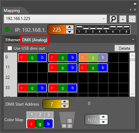The image size is (139, 133).
Task: Switch to the DMX (Analog) tab
Action: [x=35, y=40]
